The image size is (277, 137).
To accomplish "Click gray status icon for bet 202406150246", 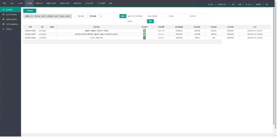I will (145, 38).
